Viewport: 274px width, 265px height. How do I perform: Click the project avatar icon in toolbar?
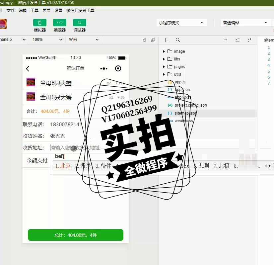pyautogui.click(x=3, y=24)
